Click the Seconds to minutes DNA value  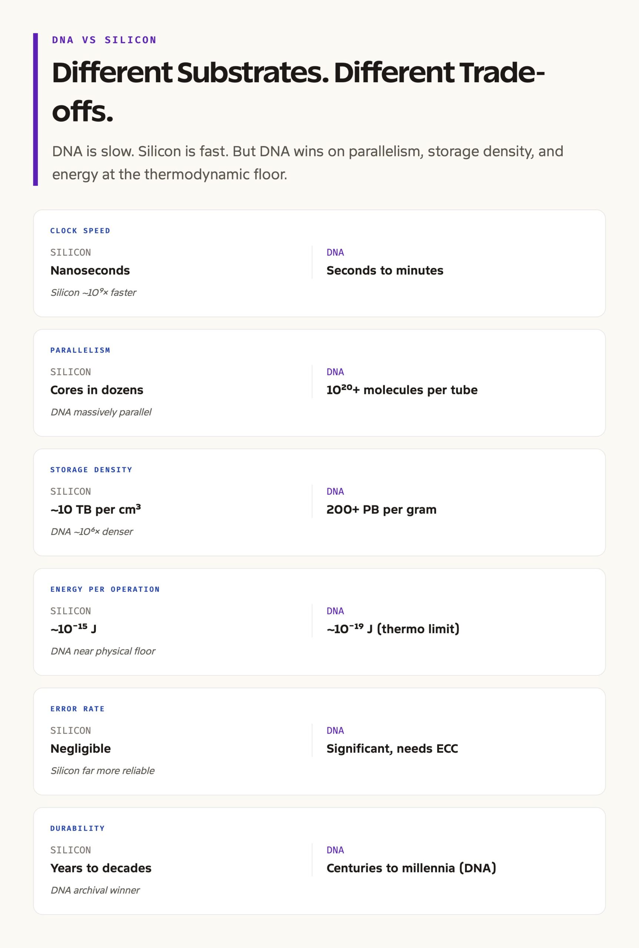(x=385, y=270)
